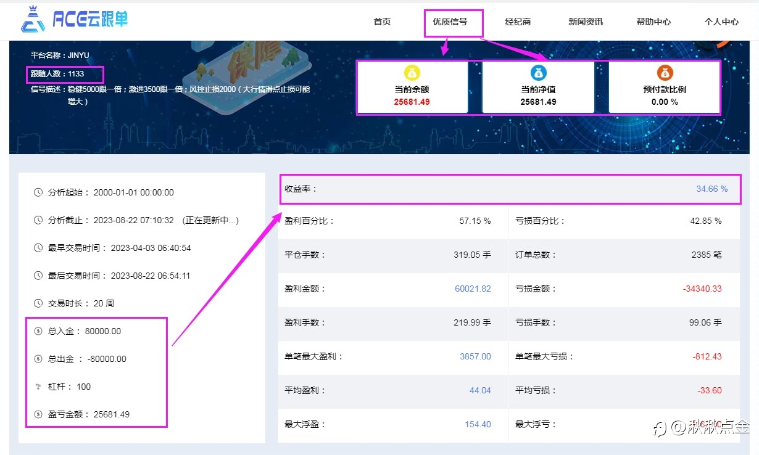The width and height of the screenshot is (759, 455).
Task: Open the 首页 menu item
Action: point(382,22)
